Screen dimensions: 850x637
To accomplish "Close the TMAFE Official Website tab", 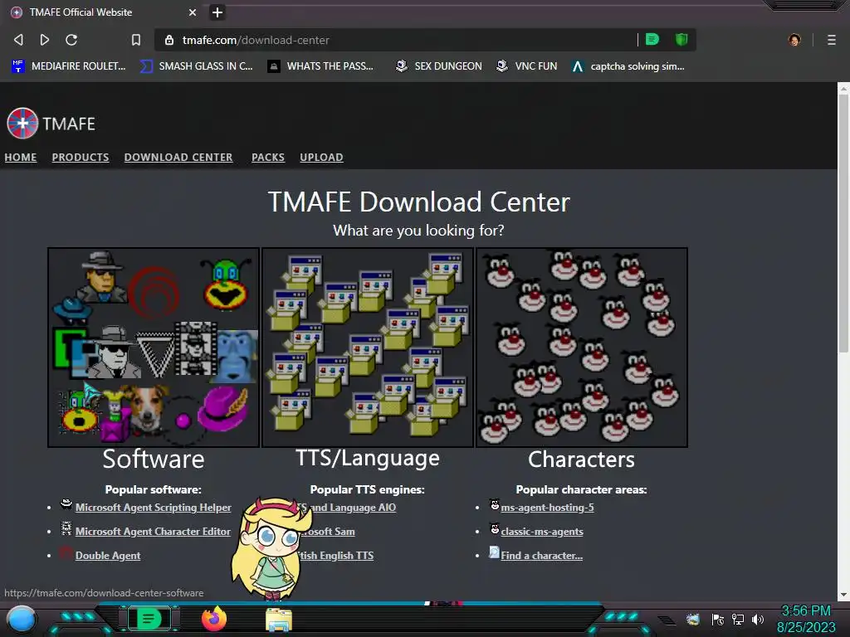I will click(193, 12).
